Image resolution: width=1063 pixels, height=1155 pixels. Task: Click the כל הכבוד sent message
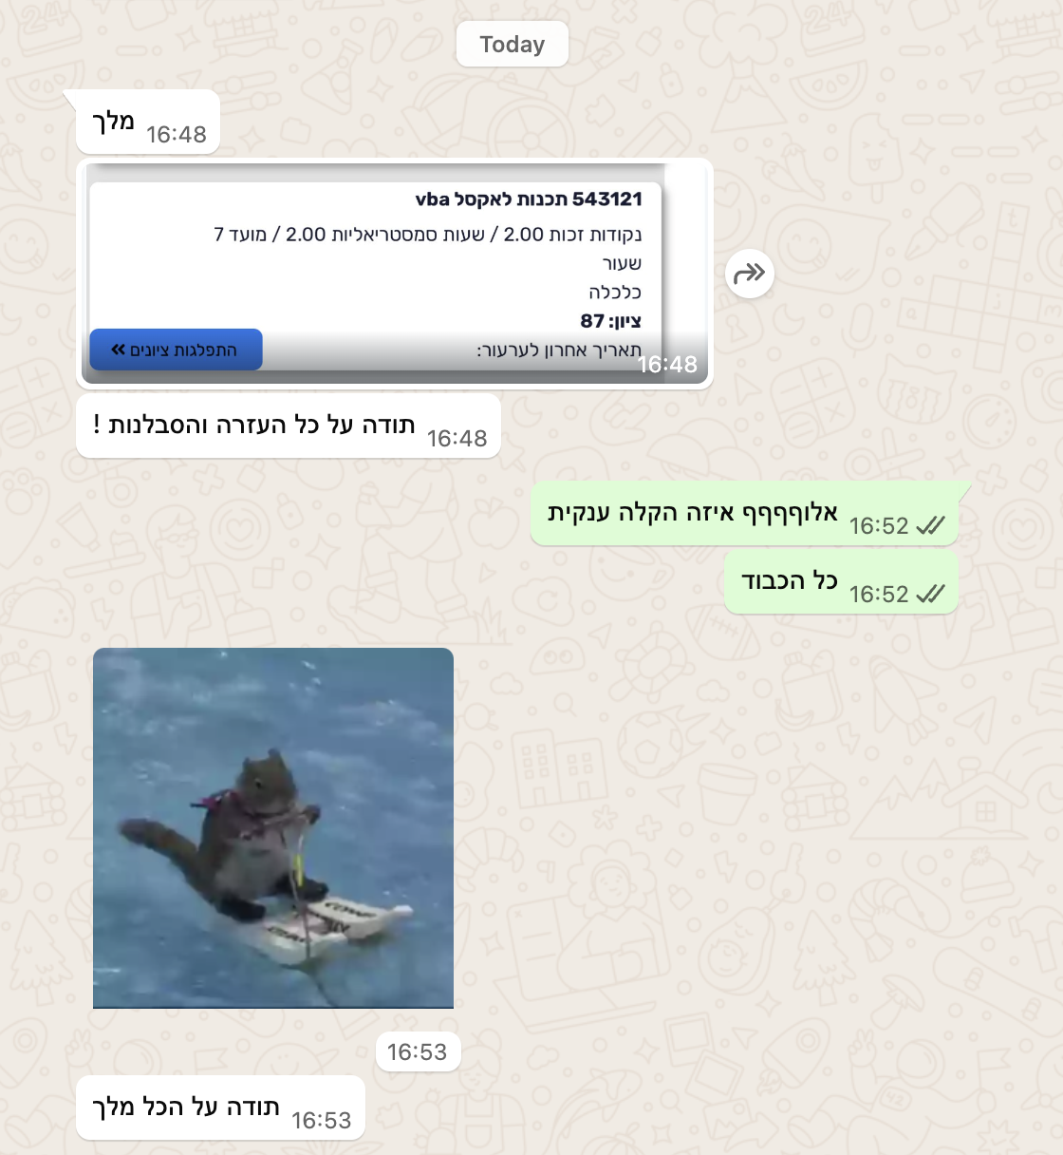pos(841,582)
